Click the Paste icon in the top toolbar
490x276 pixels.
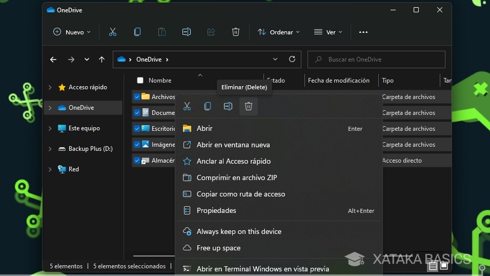(162, 32)
